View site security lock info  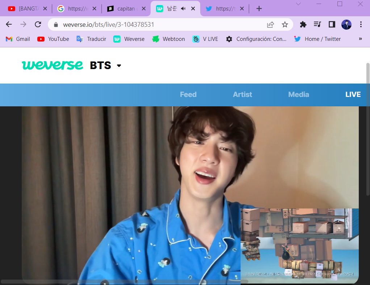pyautogui.click(x=56, y=25)
